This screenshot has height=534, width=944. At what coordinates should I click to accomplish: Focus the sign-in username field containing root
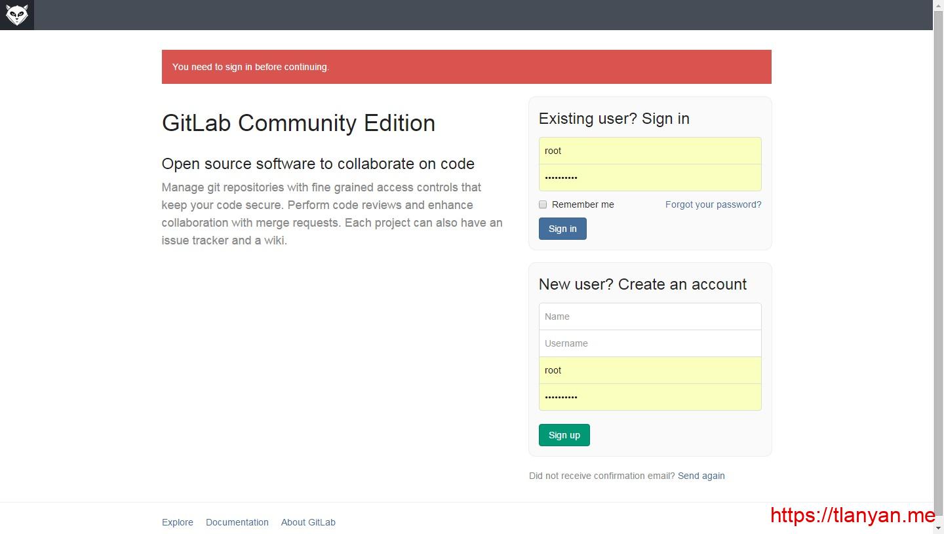pos(649,151)
